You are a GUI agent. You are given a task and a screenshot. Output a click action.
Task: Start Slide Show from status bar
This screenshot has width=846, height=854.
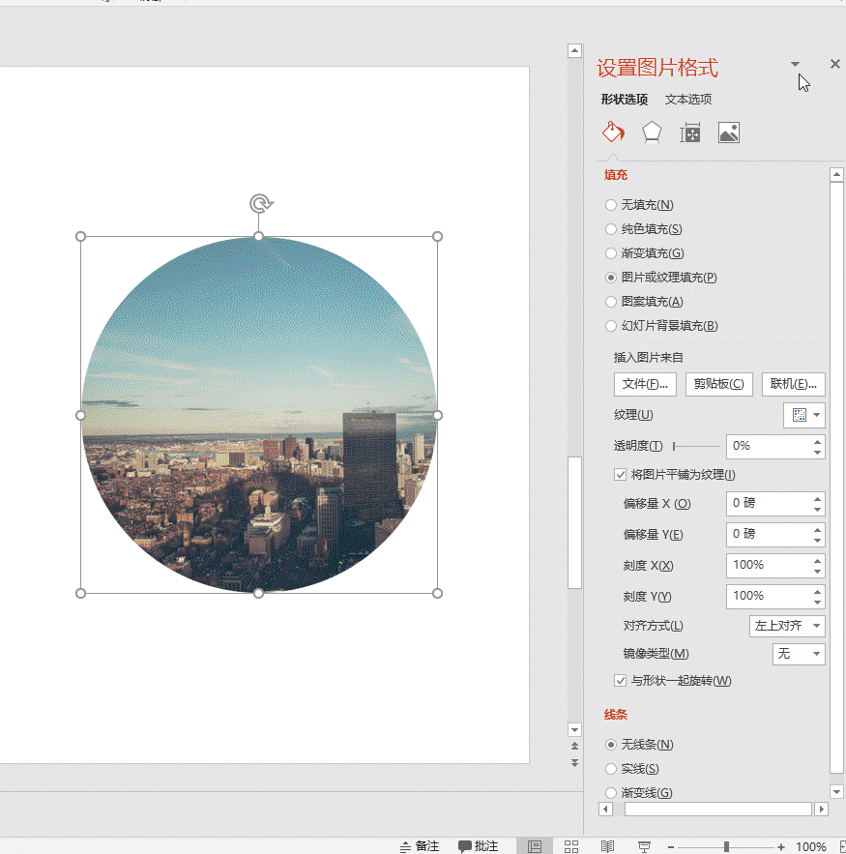645,846
